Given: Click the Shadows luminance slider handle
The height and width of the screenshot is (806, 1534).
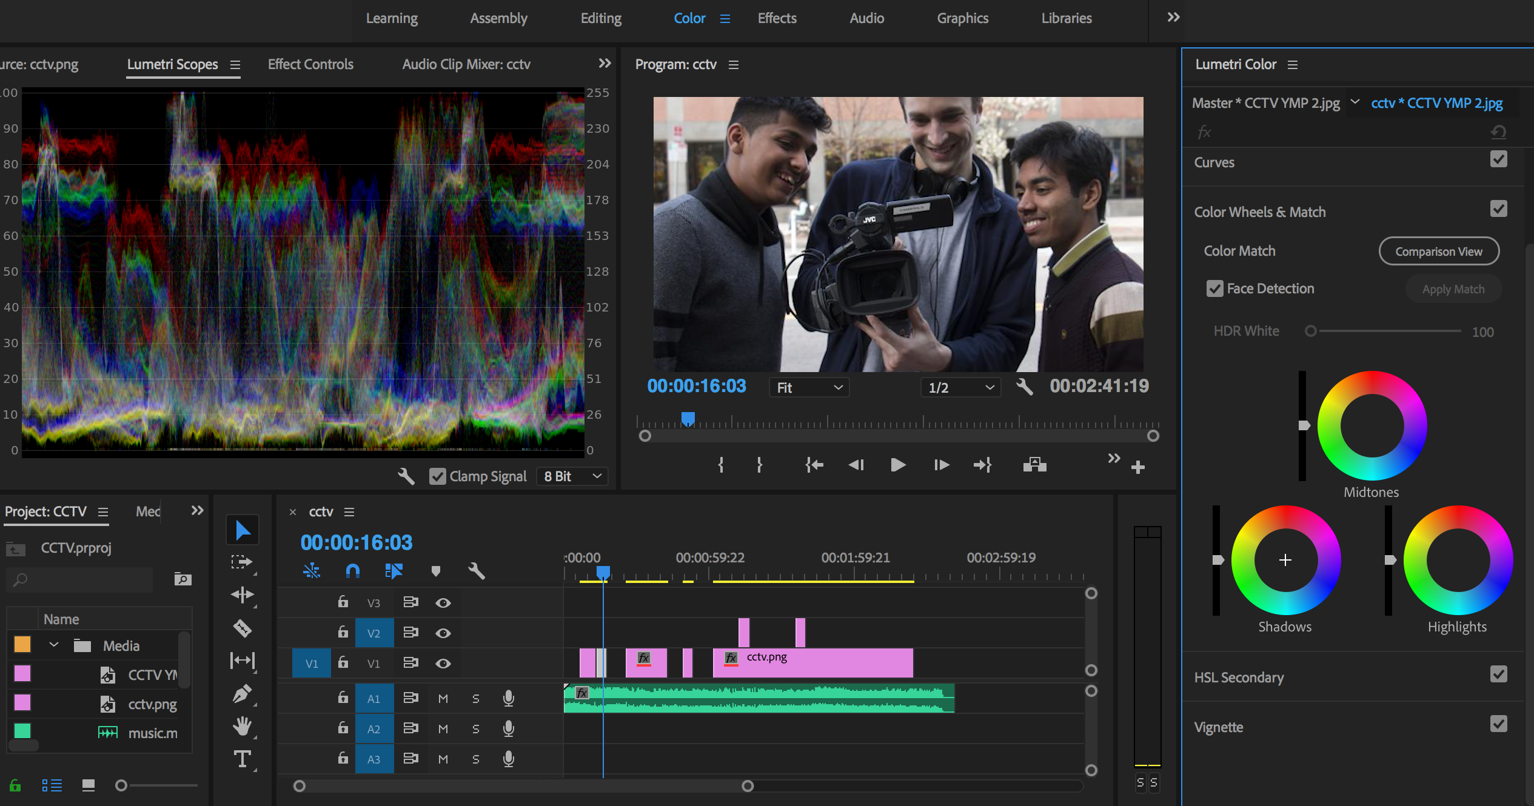Looking at the screenshot, I should [1218, 560].
